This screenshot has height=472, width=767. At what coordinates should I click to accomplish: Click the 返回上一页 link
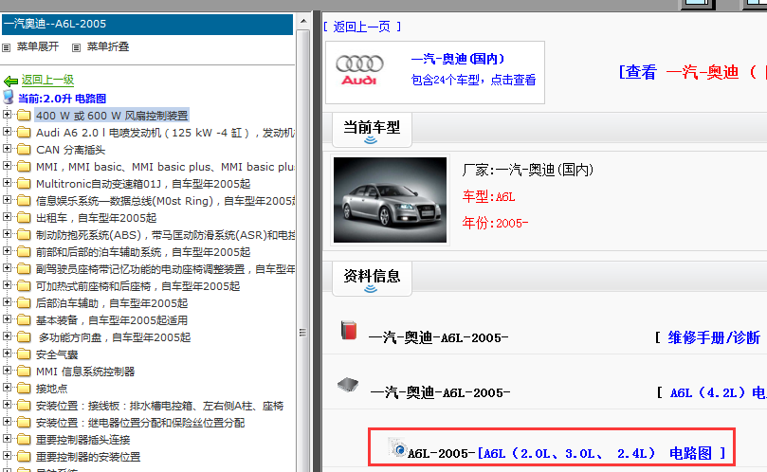[361, 27]
